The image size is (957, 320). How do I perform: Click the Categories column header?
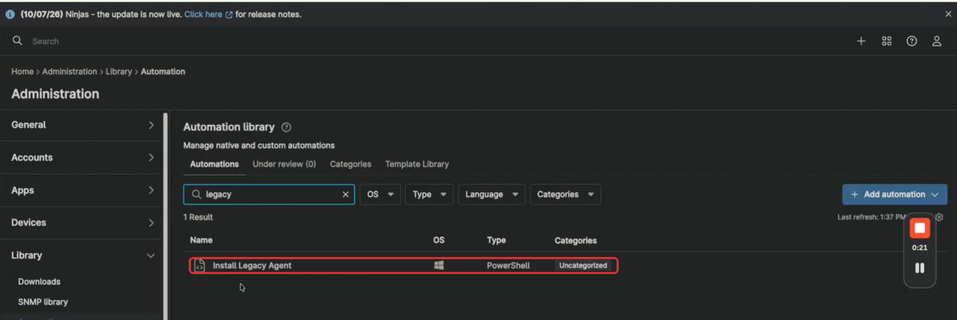pos(576,240)
